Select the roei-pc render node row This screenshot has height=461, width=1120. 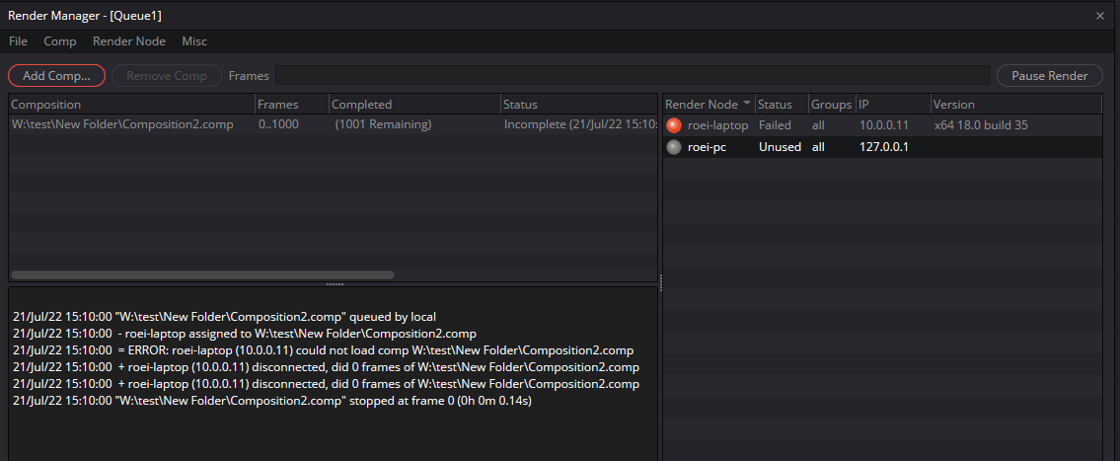(x=883, y=147)
